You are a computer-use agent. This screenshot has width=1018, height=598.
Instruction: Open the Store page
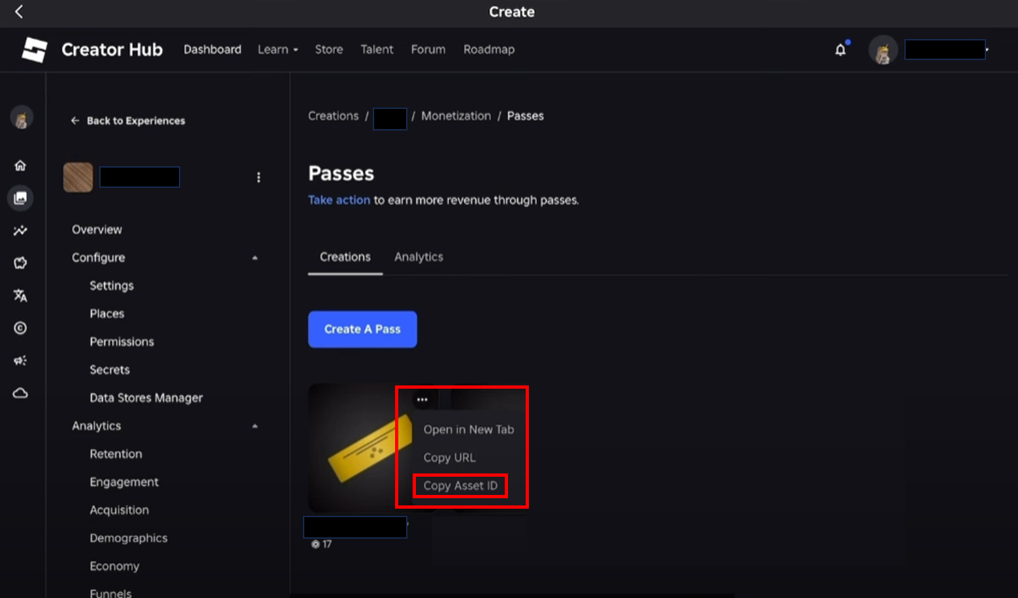point(328,50)
